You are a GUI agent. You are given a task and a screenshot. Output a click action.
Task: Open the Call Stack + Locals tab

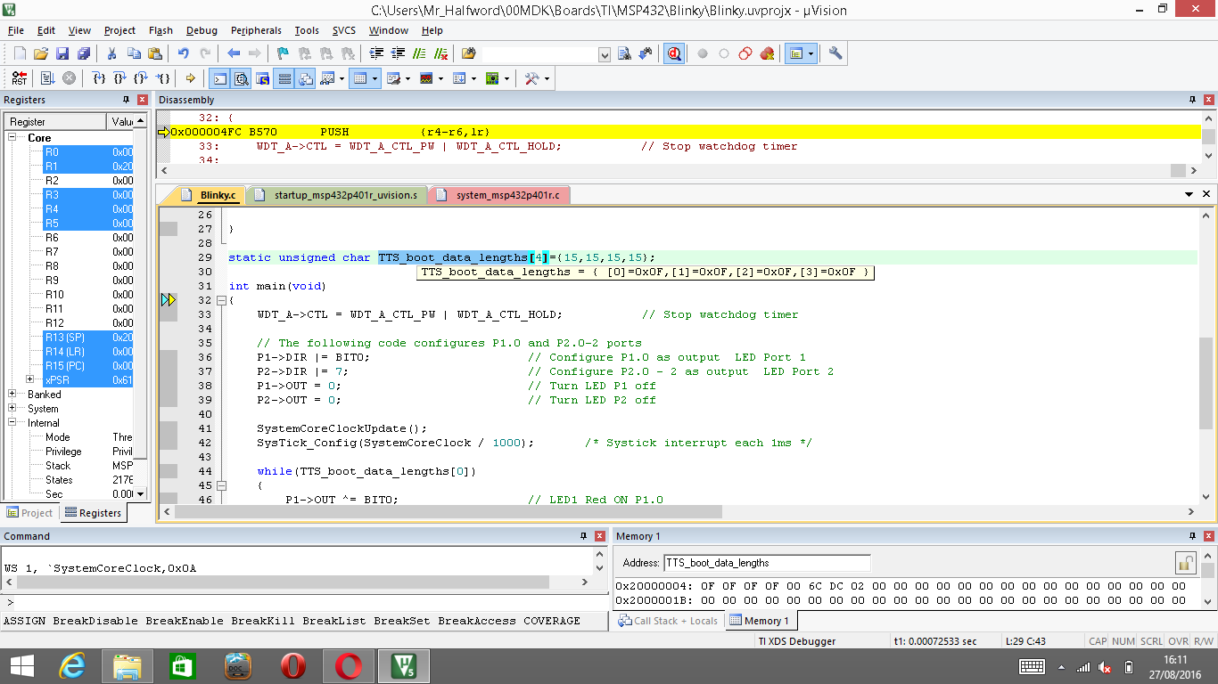(x=669, y=621)
